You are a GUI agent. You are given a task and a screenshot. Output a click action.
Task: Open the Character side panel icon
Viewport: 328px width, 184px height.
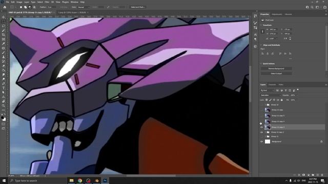point(255,35)
